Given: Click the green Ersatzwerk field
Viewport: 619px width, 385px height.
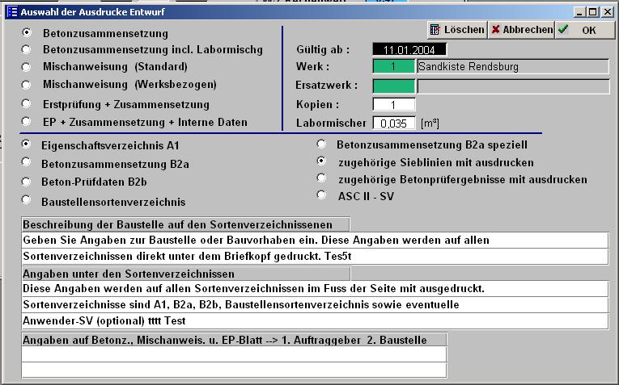Looking at the screenshot, I should click(x=393, y=86).
